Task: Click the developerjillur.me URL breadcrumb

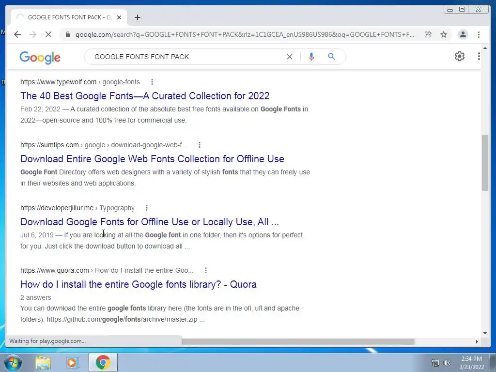Action: click(x=77, y=208)
